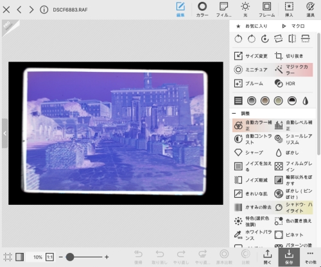The image size is (321, 267).
Task: Select the olive circle filter
Action: [x=278, y=101]
